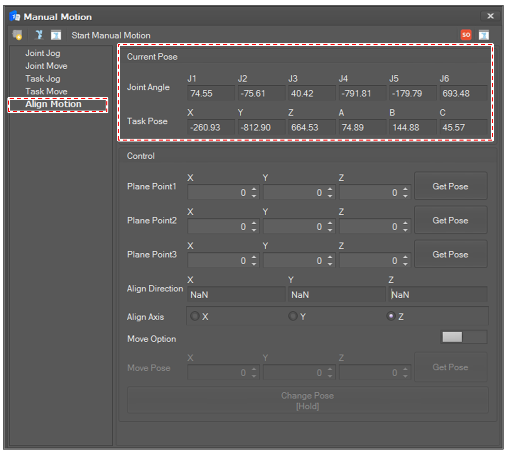Image resolution: width=505 pixels, height=452 pixels.
Task: Click the robot arm toolbar icon
Action: coord(39,35)
